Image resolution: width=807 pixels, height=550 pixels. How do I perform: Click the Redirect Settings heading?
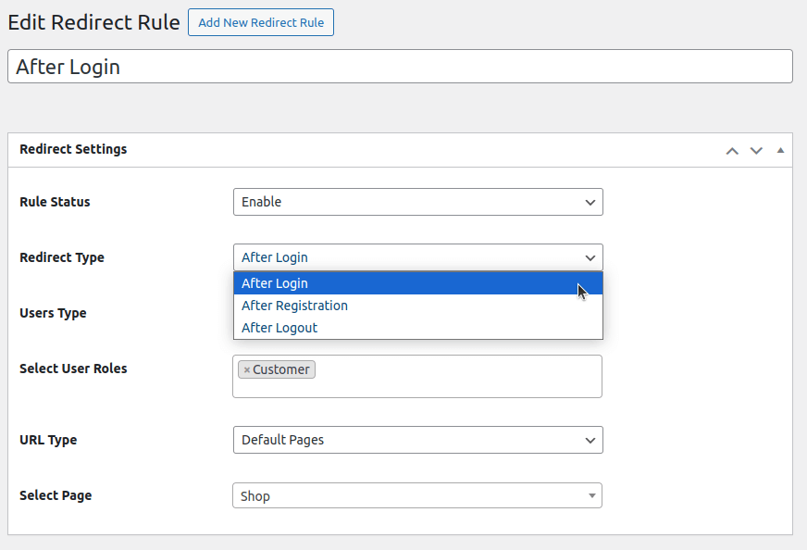pyautogui.click(x=73, y=149)
